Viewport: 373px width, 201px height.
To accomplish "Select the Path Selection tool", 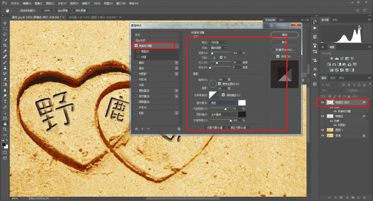I will 5,112.
